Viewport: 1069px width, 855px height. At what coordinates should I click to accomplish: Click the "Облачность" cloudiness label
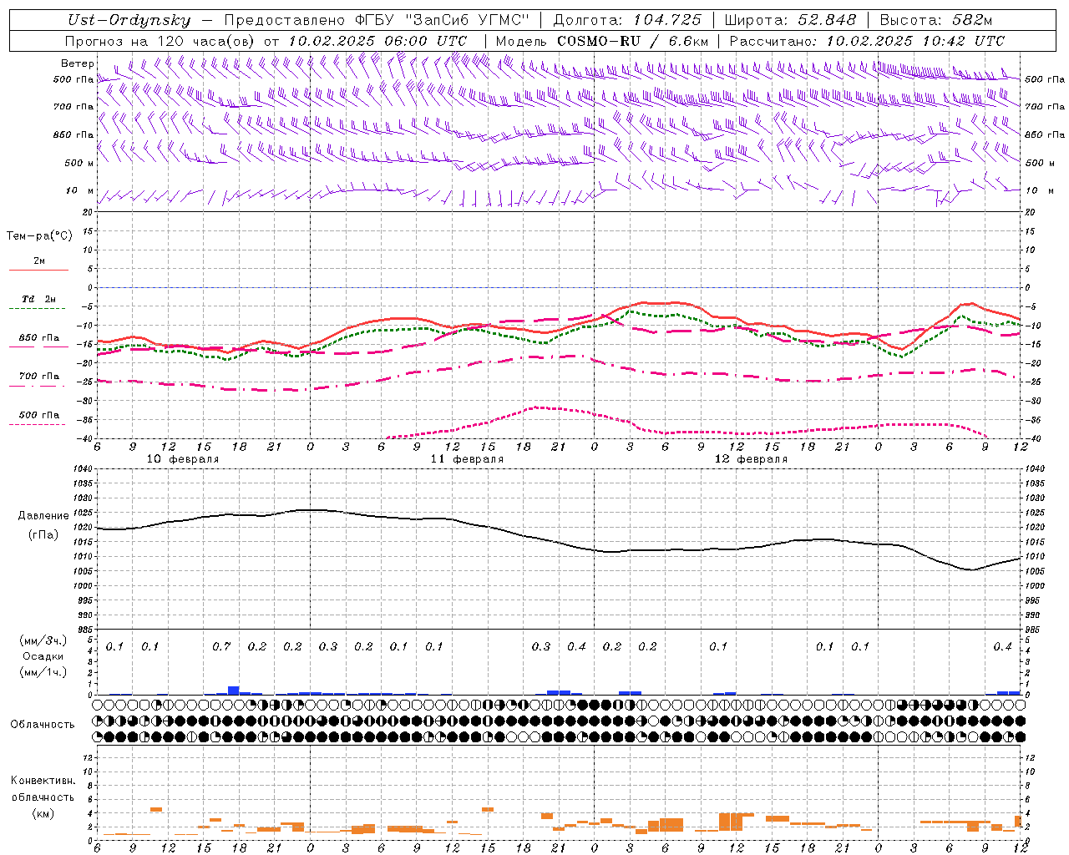(x=43, y=724)
